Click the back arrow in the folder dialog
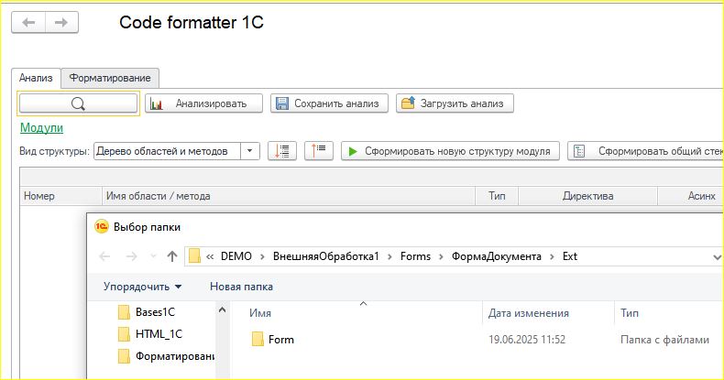This screenshot has width=724, height=380. pos(104,256)
